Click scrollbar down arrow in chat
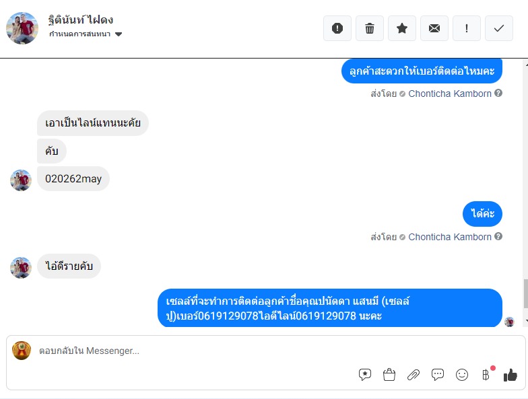 pos(526,321)
